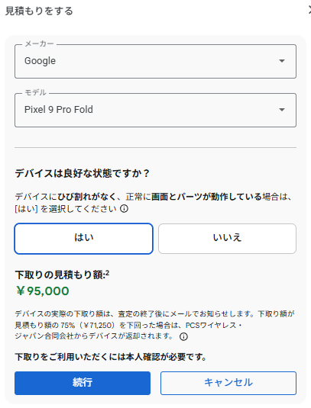
Task: Click the メーカー field label
Action: 39,44
